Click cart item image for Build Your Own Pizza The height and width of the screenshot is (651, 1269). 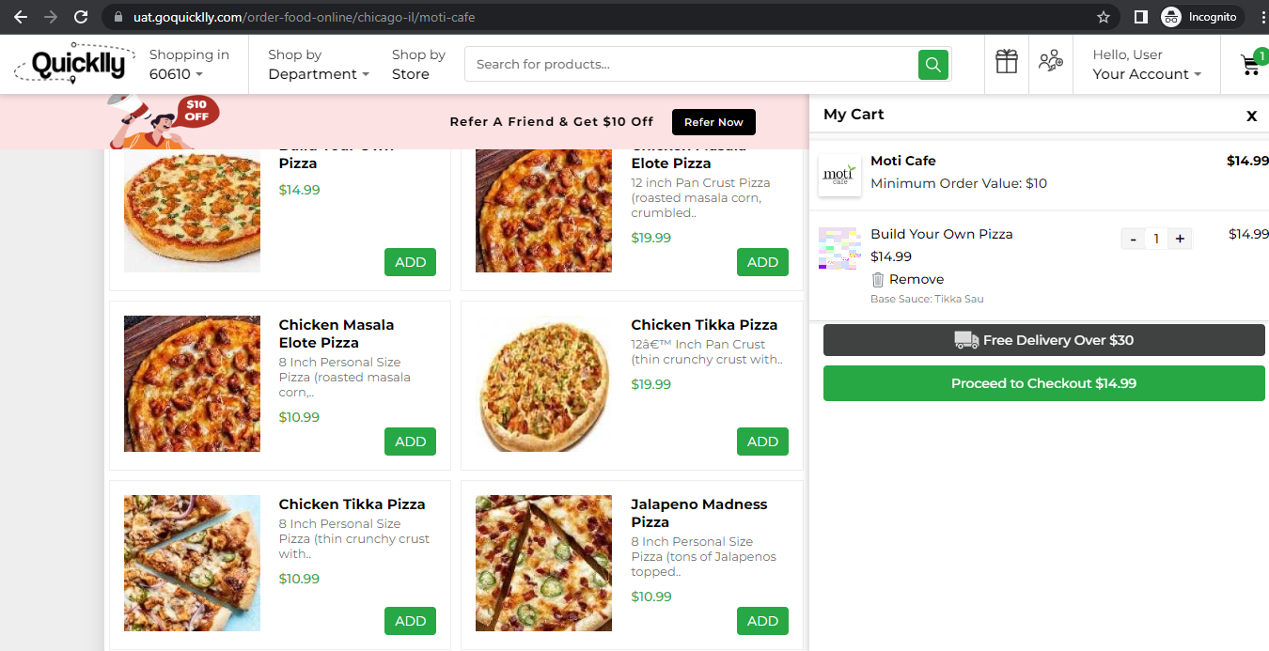click(x=839, y=248)
